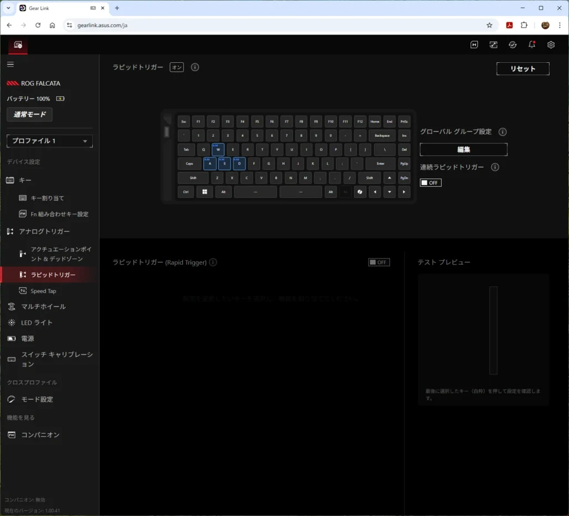
Task: Collapse sidebar with the hamburger menu icon
Action: tap(10, 64)
